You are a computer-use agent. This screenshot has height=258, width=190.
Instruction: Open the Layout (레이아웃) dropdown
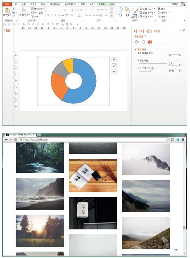tap(38, 9)
